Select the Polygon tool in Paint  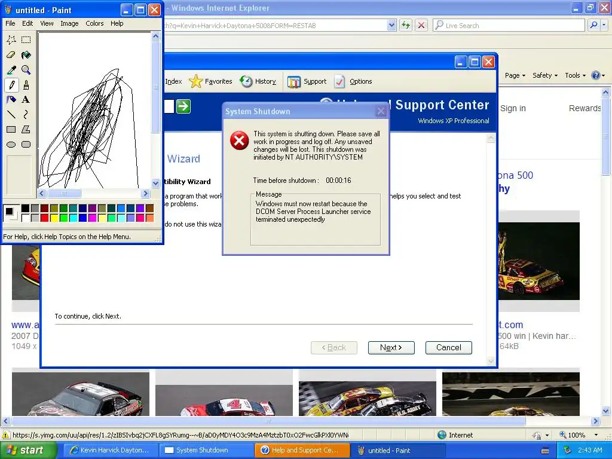click(26, 129)
